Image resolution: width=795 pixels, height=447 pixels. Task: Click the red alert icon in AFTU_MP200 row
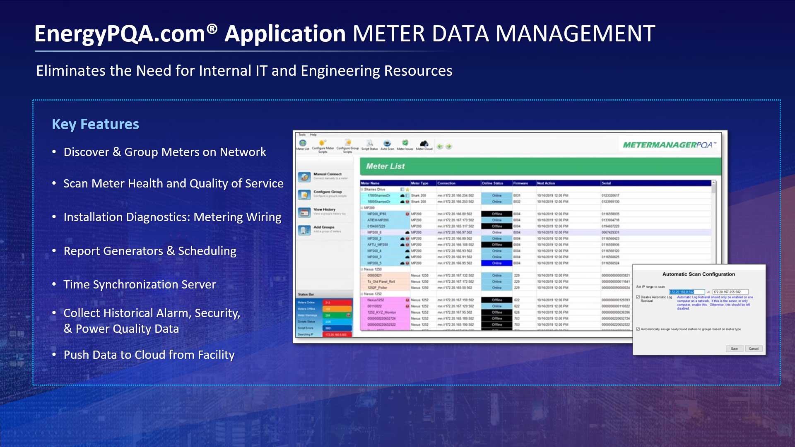click(407, 245)
